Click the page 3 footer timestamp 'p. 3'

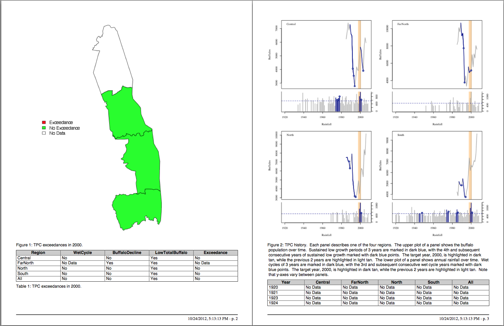pyautogui.click(x=464, y=319)
